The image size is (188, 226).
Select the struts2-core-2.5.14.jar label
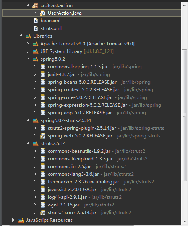[x=72, y=213]
